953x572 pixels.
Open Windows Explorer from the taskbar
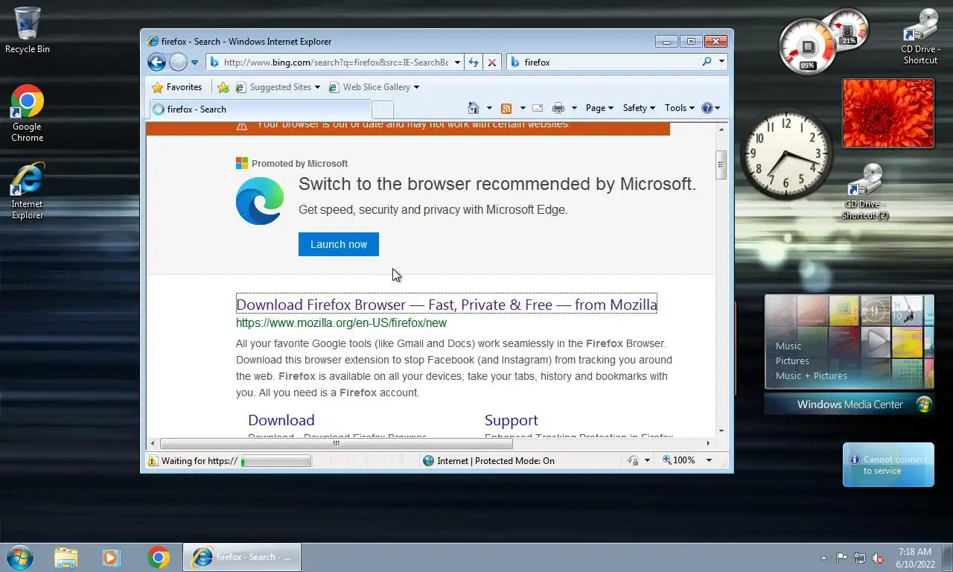[66, 557]
